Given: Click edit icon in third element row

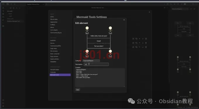Looking at the screenshot, I should coord(133,47).
